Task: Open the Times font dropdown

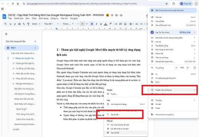Action: [x=68, y=24]
